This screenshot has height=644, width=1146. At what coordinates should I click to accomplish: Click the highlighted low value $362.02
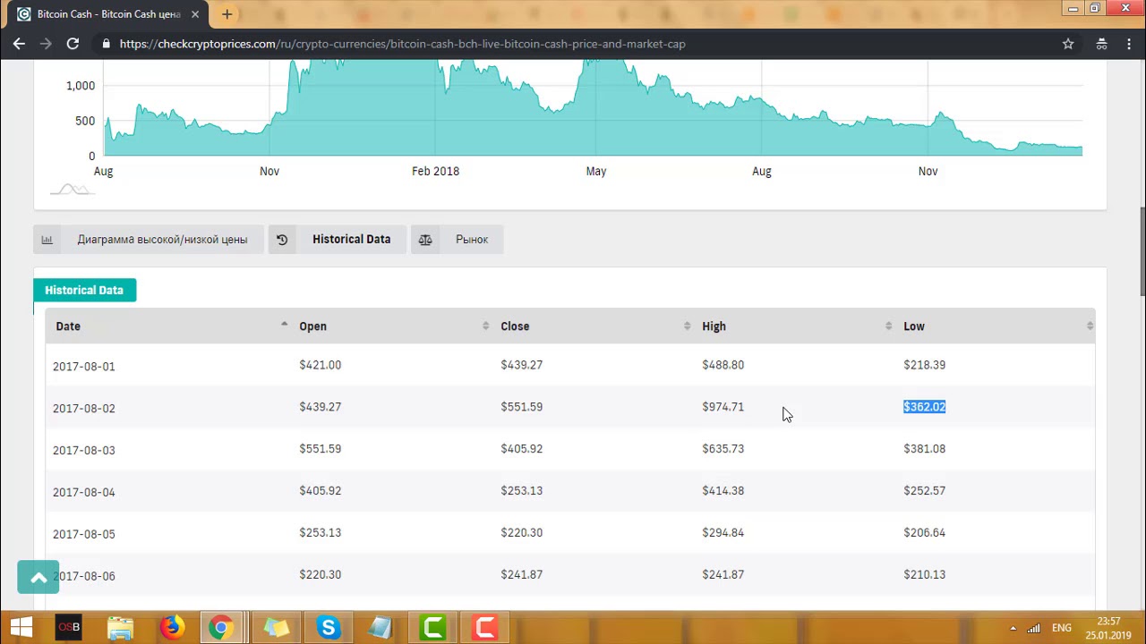[924, 407]
